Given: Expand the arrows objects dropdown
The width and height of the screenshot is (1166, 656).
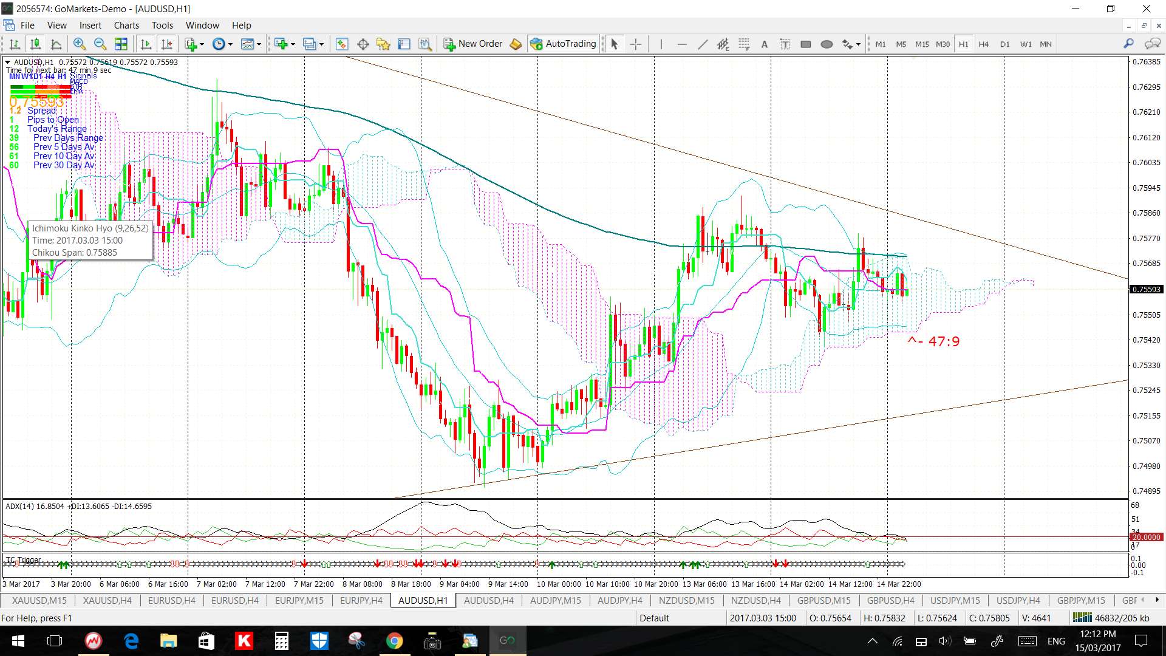Looking at the screenshot, I should pyautogui.click(x=858, y=44).
